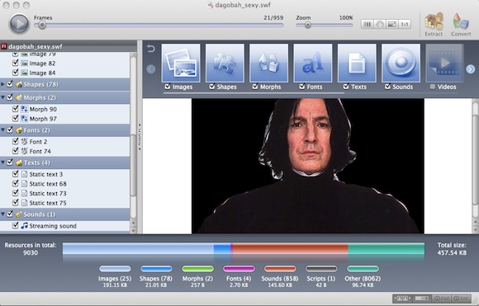Select the hand pan tool
Viewport: 479px width, 306px height.
(x=379, y=24)
